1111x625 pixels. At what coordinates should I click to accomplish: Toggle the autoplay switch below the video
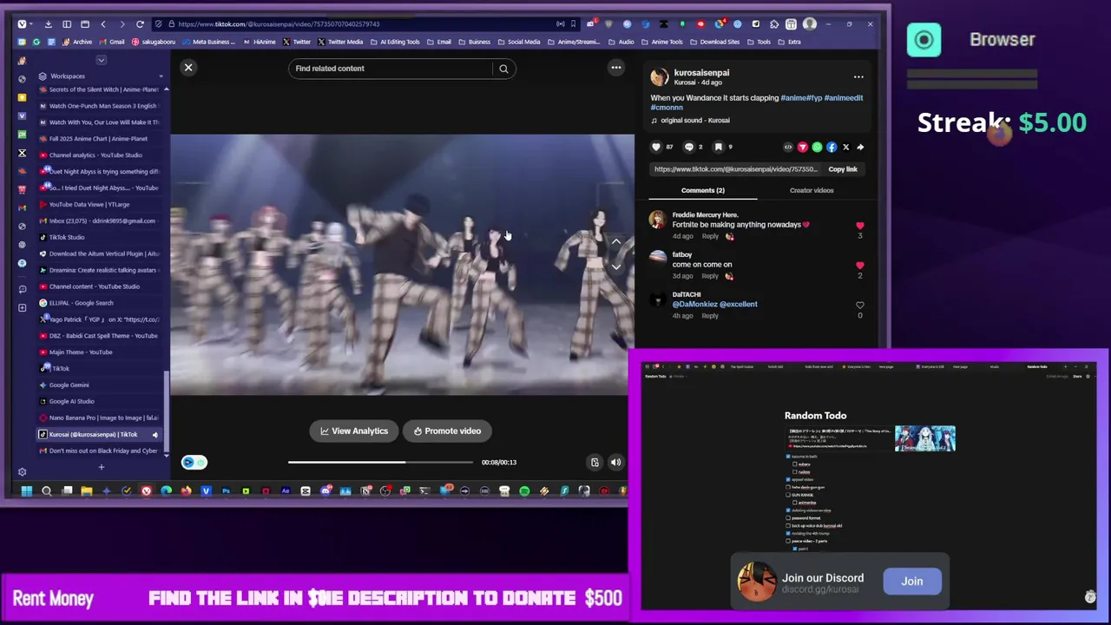click(x=194, y=463)
